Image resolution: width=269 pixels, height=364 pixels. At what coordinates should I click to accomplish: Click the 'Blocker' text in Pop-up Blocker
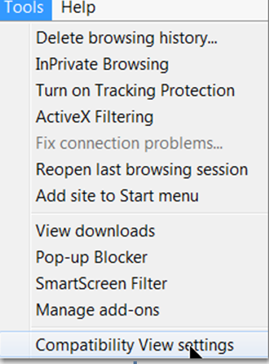click(121, 257)
